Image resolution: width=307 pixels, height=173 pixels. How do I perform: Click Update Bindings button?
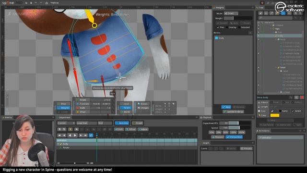coord(234,111)
